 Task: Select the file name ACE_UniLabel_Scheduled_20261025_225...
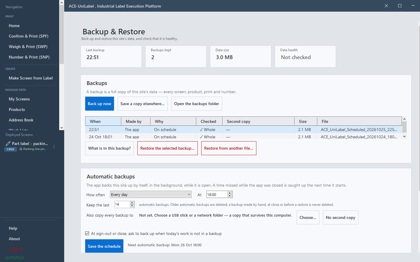pos(359,130)
